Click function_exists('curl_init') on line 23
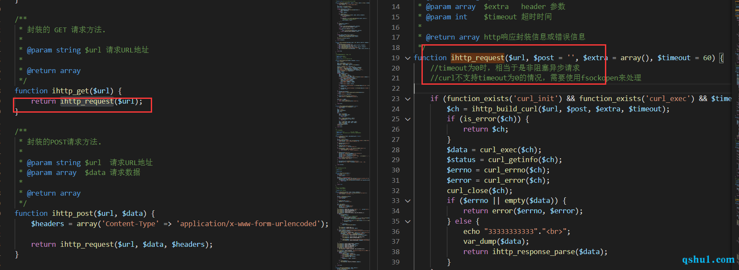 [x=504, y=99]
